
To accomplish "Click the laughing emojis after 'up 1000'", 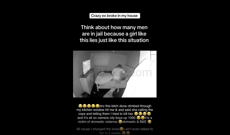I will [140, 118].
